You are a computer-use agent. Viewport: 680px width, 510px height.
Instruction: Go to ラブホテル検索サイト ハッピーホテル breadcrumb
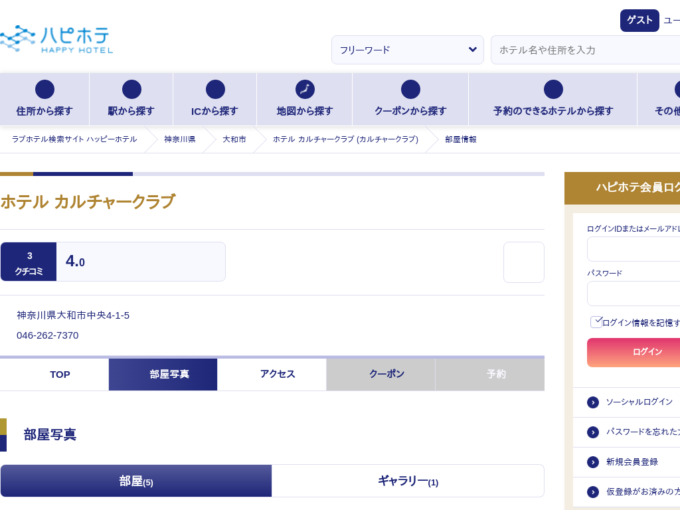74,139
